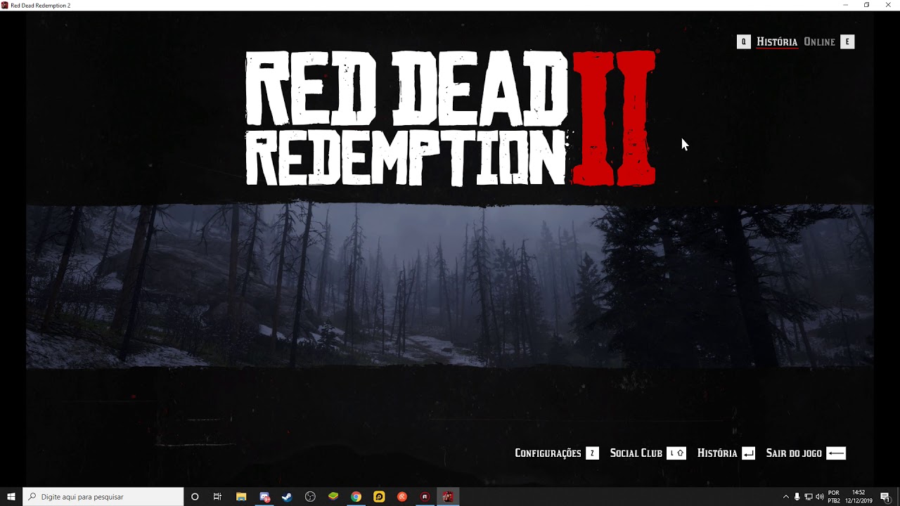Choose Sair do jogo option

794,453
